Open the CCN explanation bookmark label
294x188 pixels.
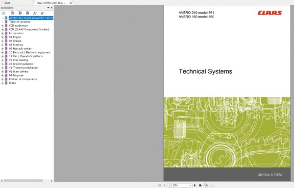pyautogui.click(x=19, y=25)
